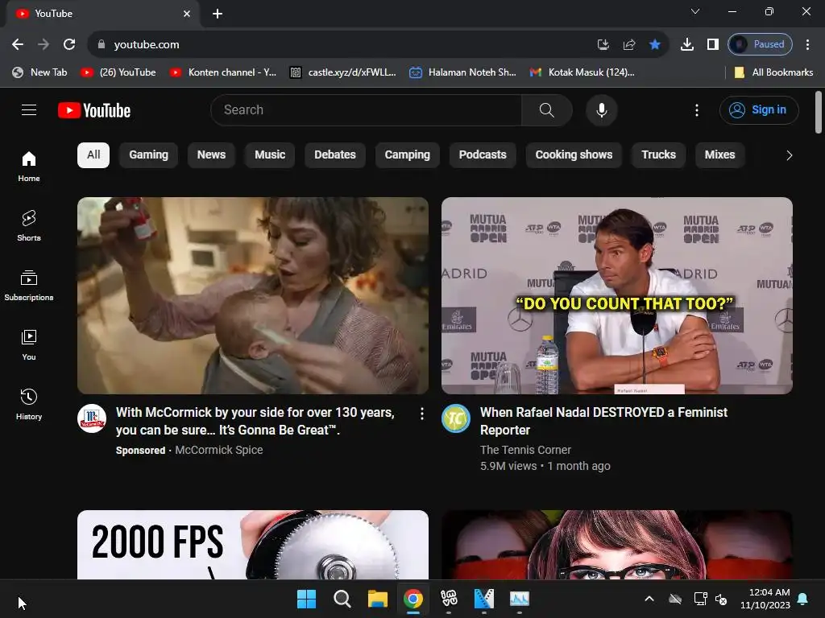Click the Paused profile button

tap(760, 45)
